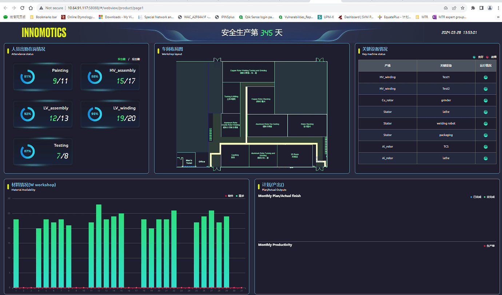Open the browser extensions puzzle icon

tap(473, 8)
